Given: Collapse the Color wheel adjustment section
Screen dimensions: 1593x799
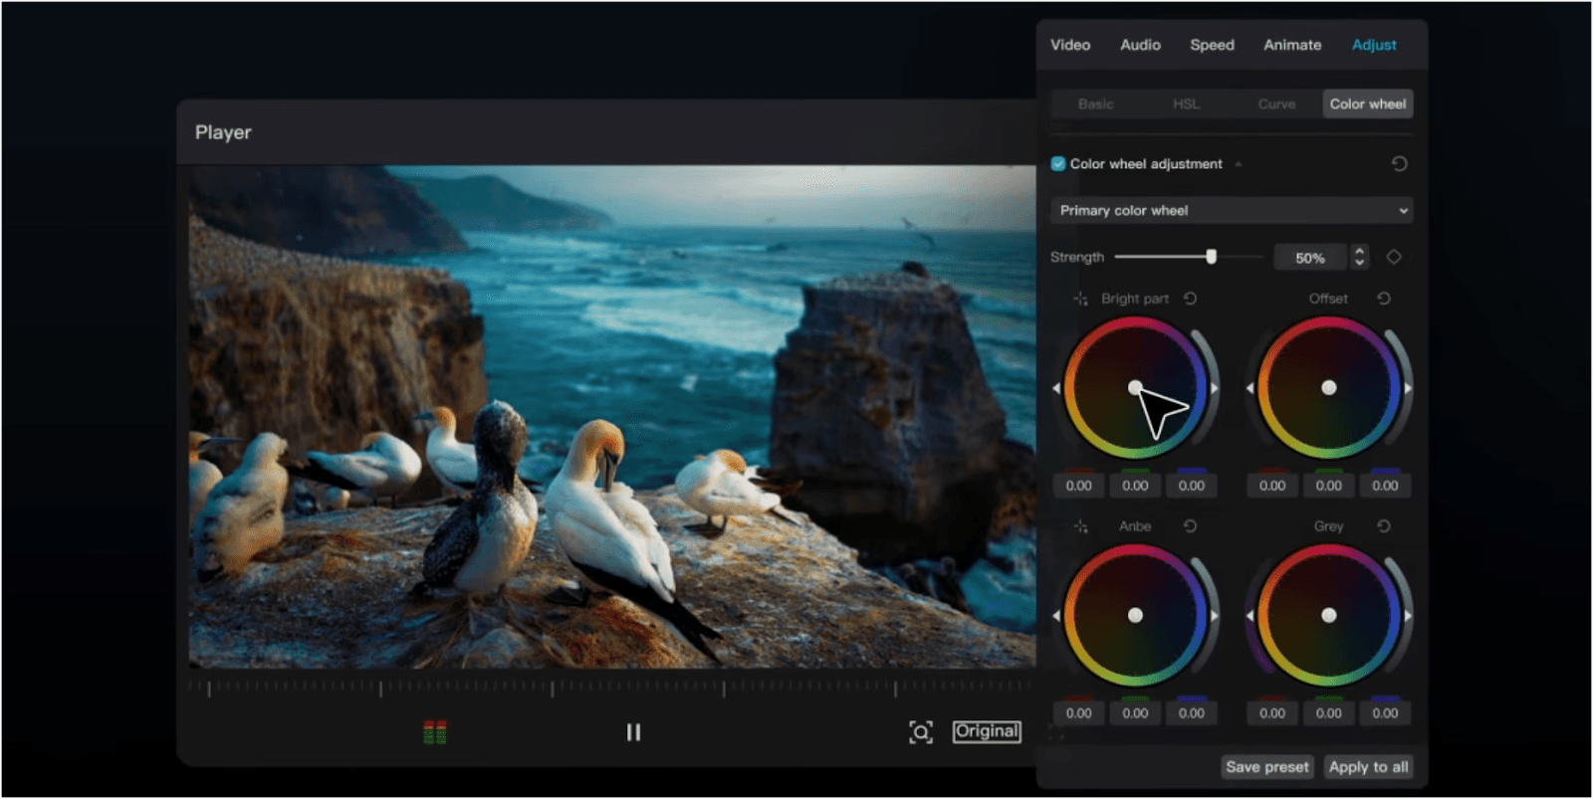Looking at the screenshot, I should [1238, 164].
